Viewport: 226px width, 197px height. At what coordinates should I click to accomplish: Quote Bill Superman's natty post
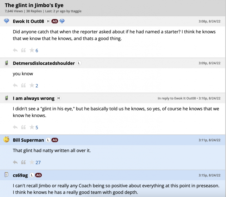(x=23, y=162)
